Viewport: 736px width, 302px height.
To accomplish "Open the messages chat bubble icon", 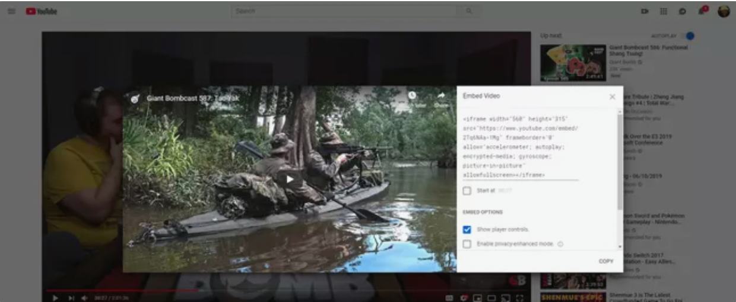I will [x=683, y=11].
